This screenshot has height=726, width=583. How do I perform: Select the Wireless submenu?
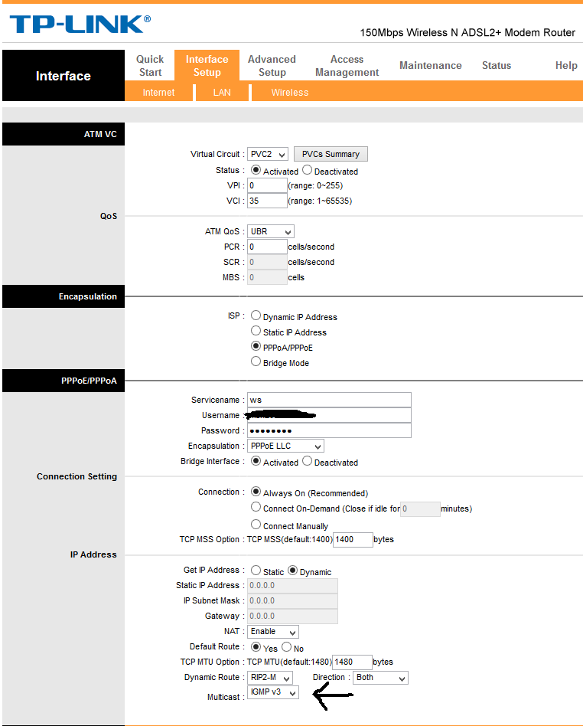289,93
